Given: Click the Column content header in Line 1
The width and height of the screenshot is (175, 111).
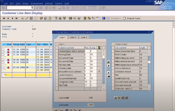Looking at the screenshot, I should 71,48.
